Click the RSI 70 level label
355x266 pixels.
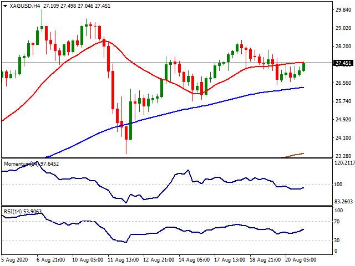click(x=337, y=222)
